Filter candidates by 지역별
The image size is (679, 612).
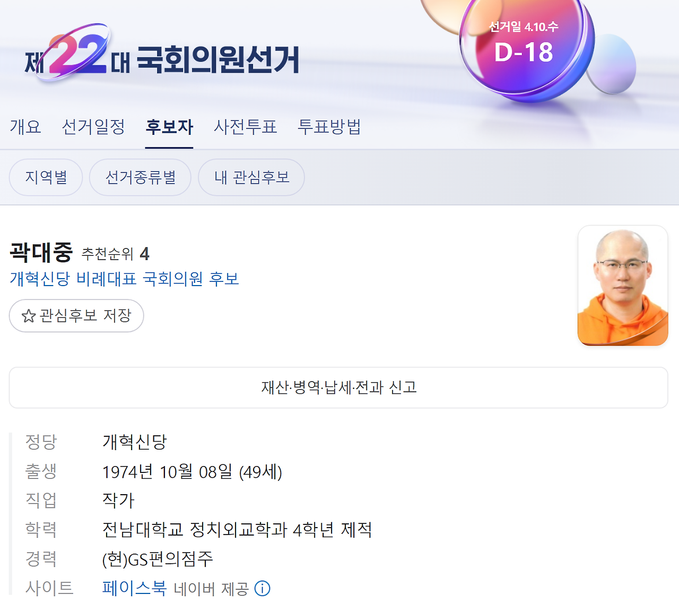tap(46, 177)
